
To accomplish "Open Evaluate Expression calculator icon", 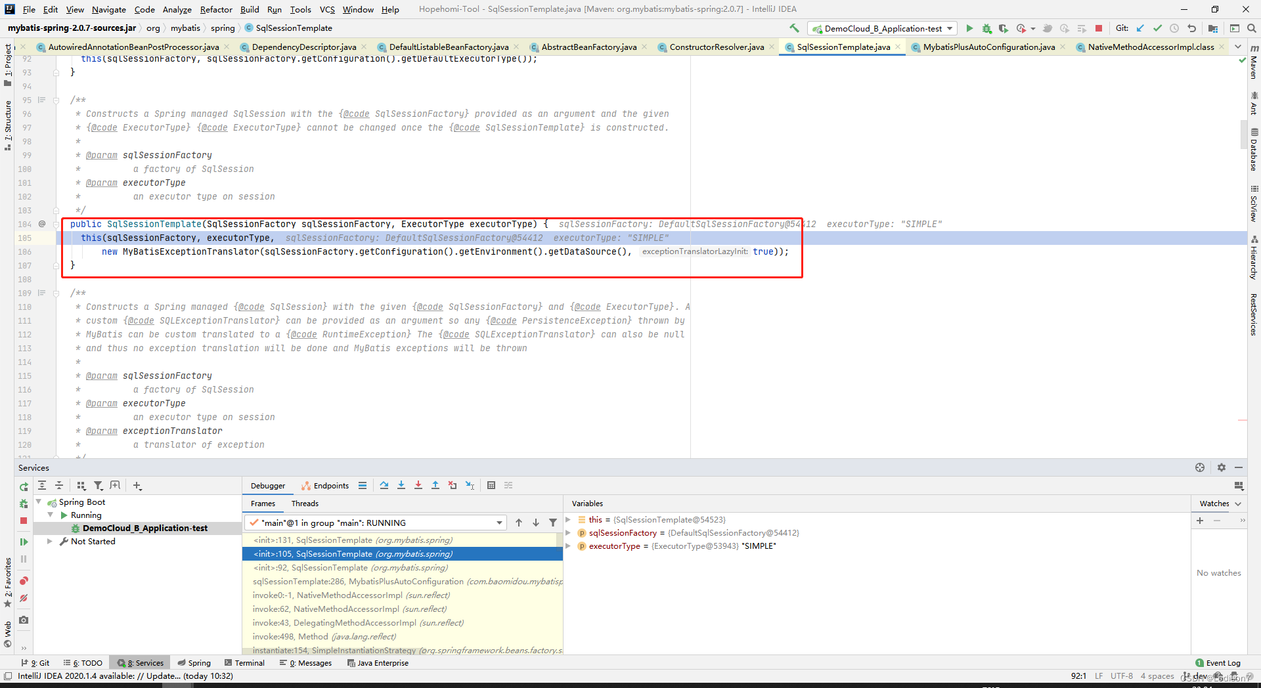I will coord(491,485).
